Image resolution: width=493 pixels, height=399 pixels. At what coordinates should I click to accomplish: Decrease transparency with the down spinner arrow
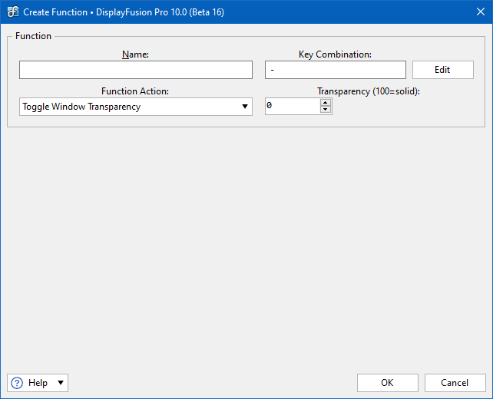326,110
